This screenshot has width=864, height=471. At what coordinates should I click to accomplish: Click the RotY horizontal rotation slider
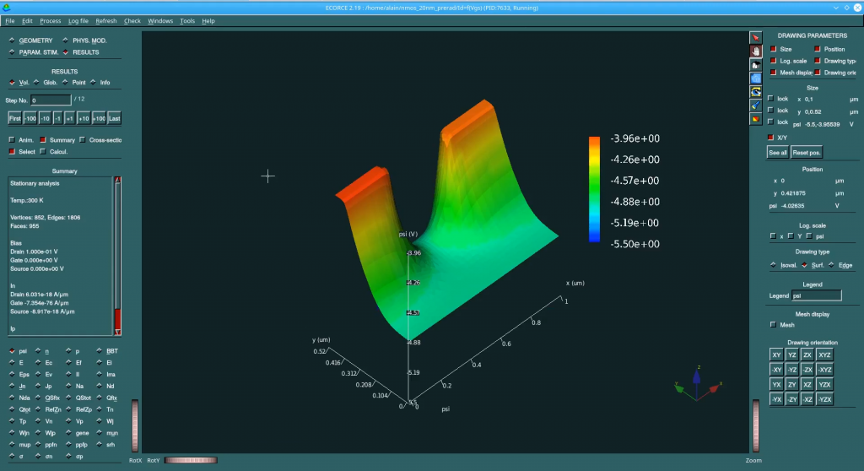[x=190, y=460]
